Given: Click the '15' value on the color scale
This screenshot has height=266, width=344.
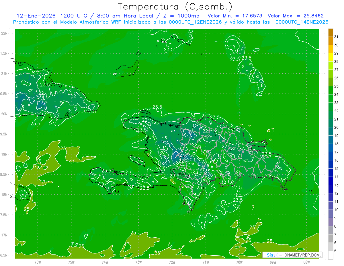Looking at the screenshot, I should [x=336, y=168].
